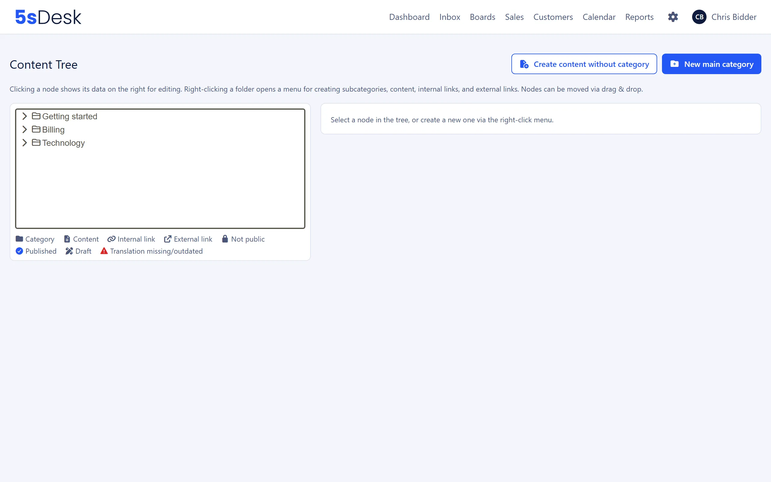Go to the Inbox page
771x482 pixels.
450,17
